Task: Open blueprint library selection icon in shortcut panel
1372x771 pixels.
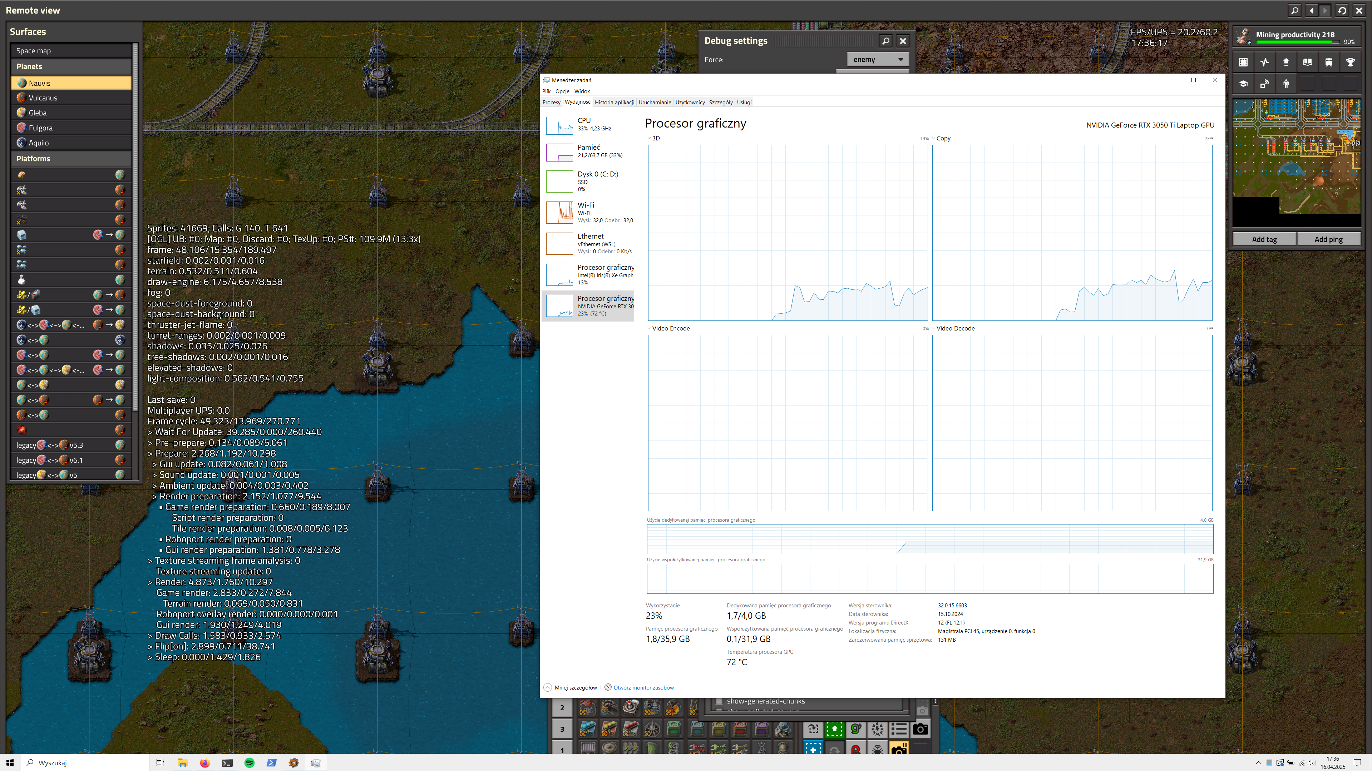Action: pos(1243,62)
